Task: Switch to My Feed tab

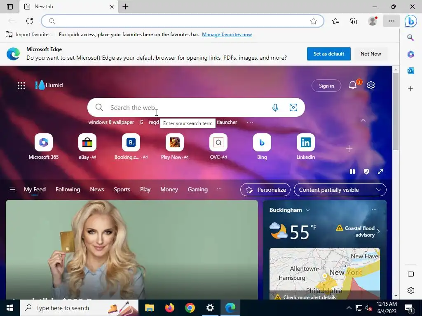Action: 35,189
